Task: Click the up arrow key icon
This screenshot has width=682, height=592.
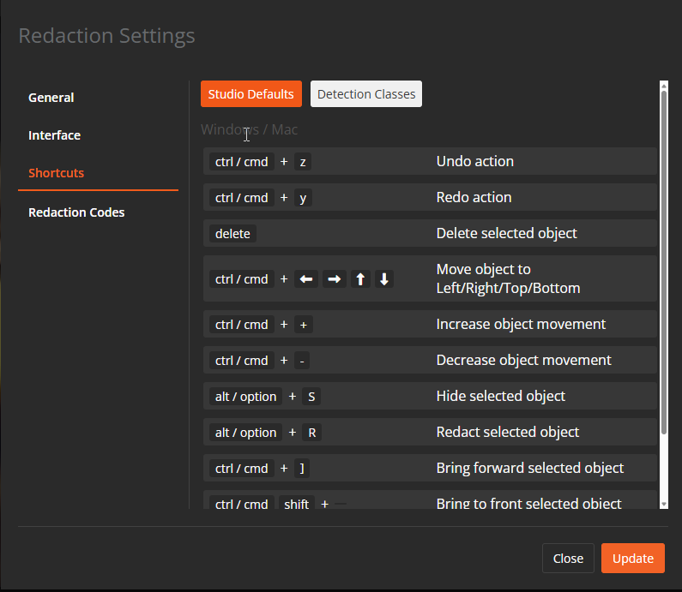Action: click(x=360, y=279)
